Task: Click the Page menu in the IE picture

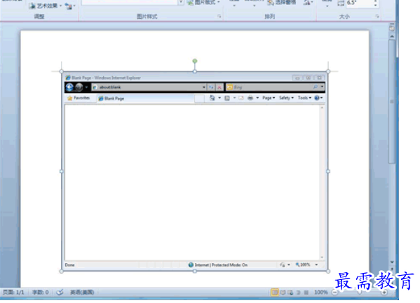Action: point(269,98)
